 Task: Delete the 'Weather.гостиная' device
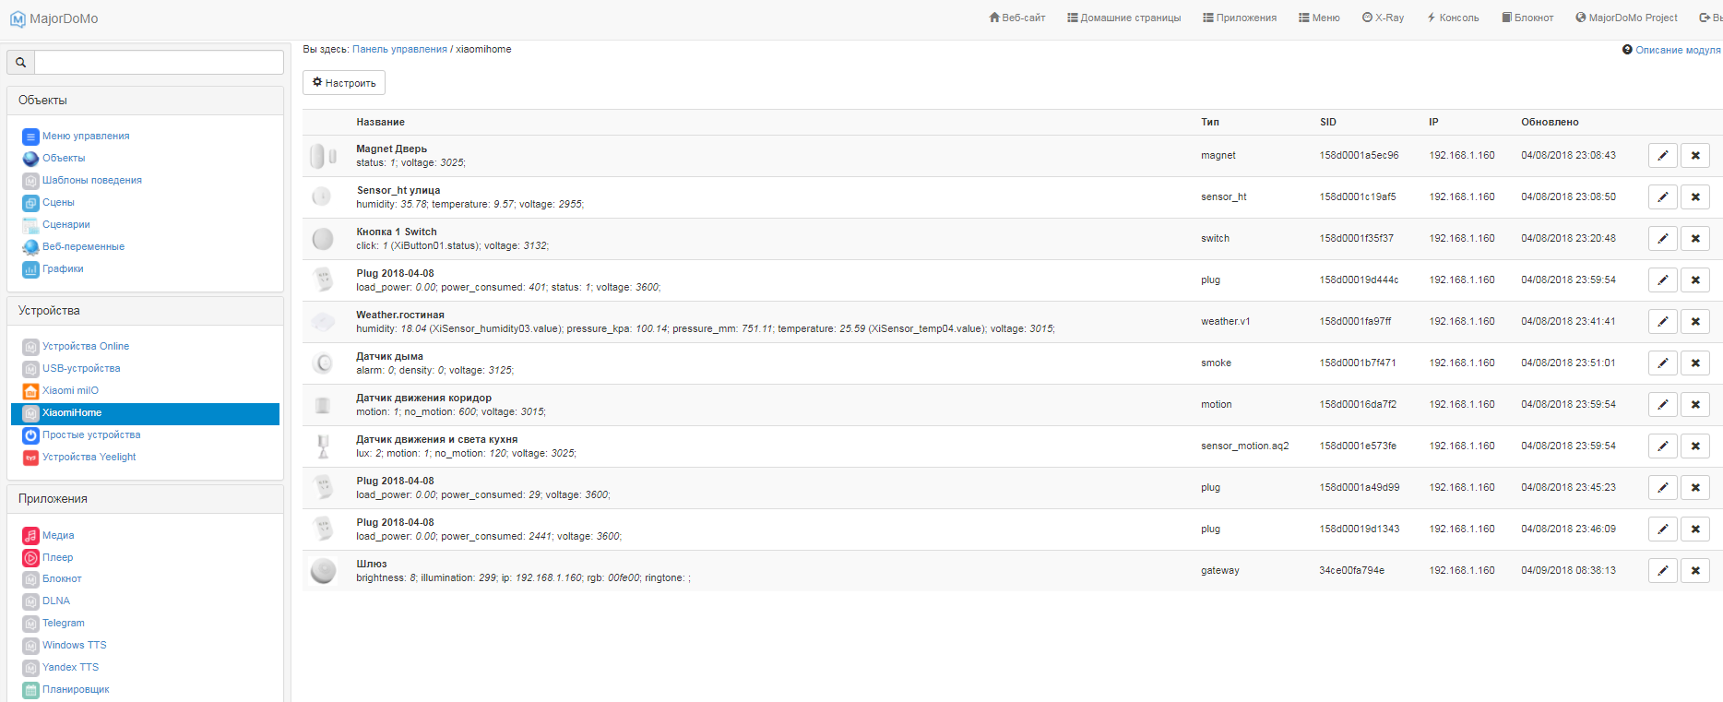tap(1695, 322)
